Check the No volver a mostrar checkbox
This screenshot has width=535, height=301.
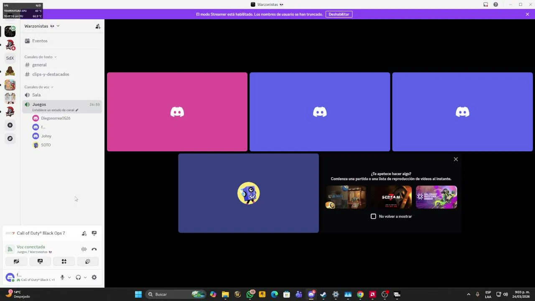374,217
